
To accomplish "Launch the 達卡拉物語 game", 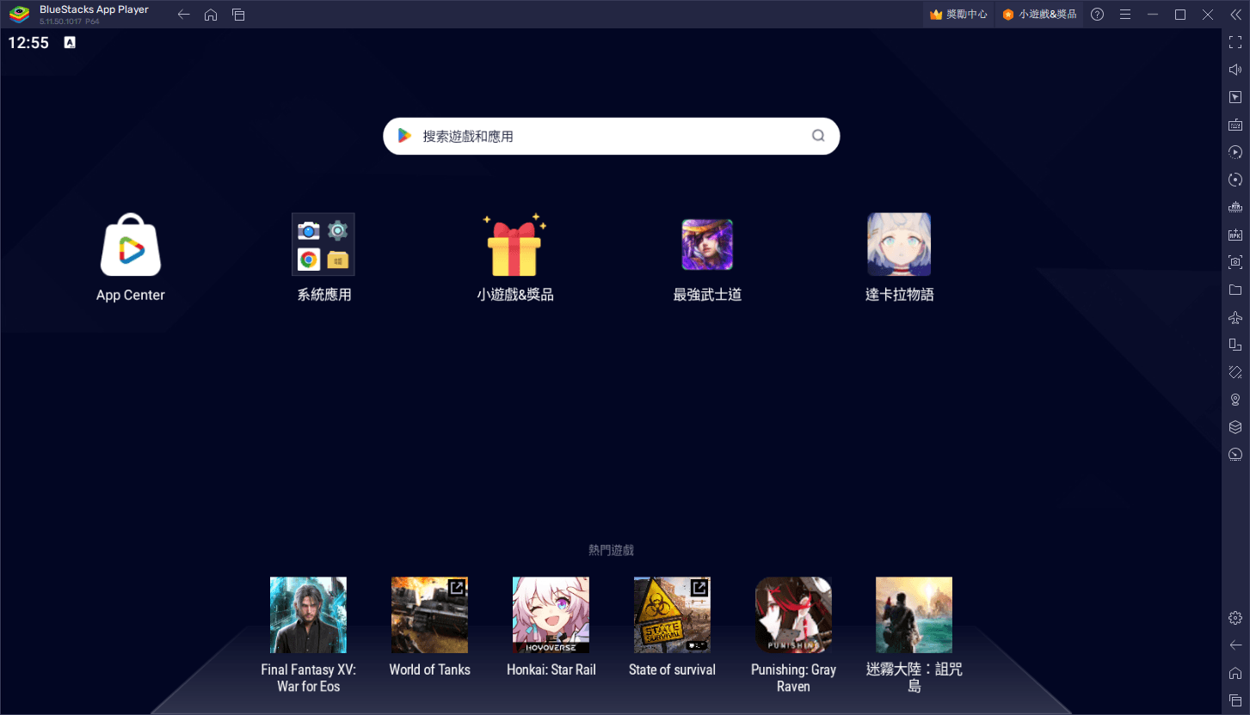I will tap(899, 245).
